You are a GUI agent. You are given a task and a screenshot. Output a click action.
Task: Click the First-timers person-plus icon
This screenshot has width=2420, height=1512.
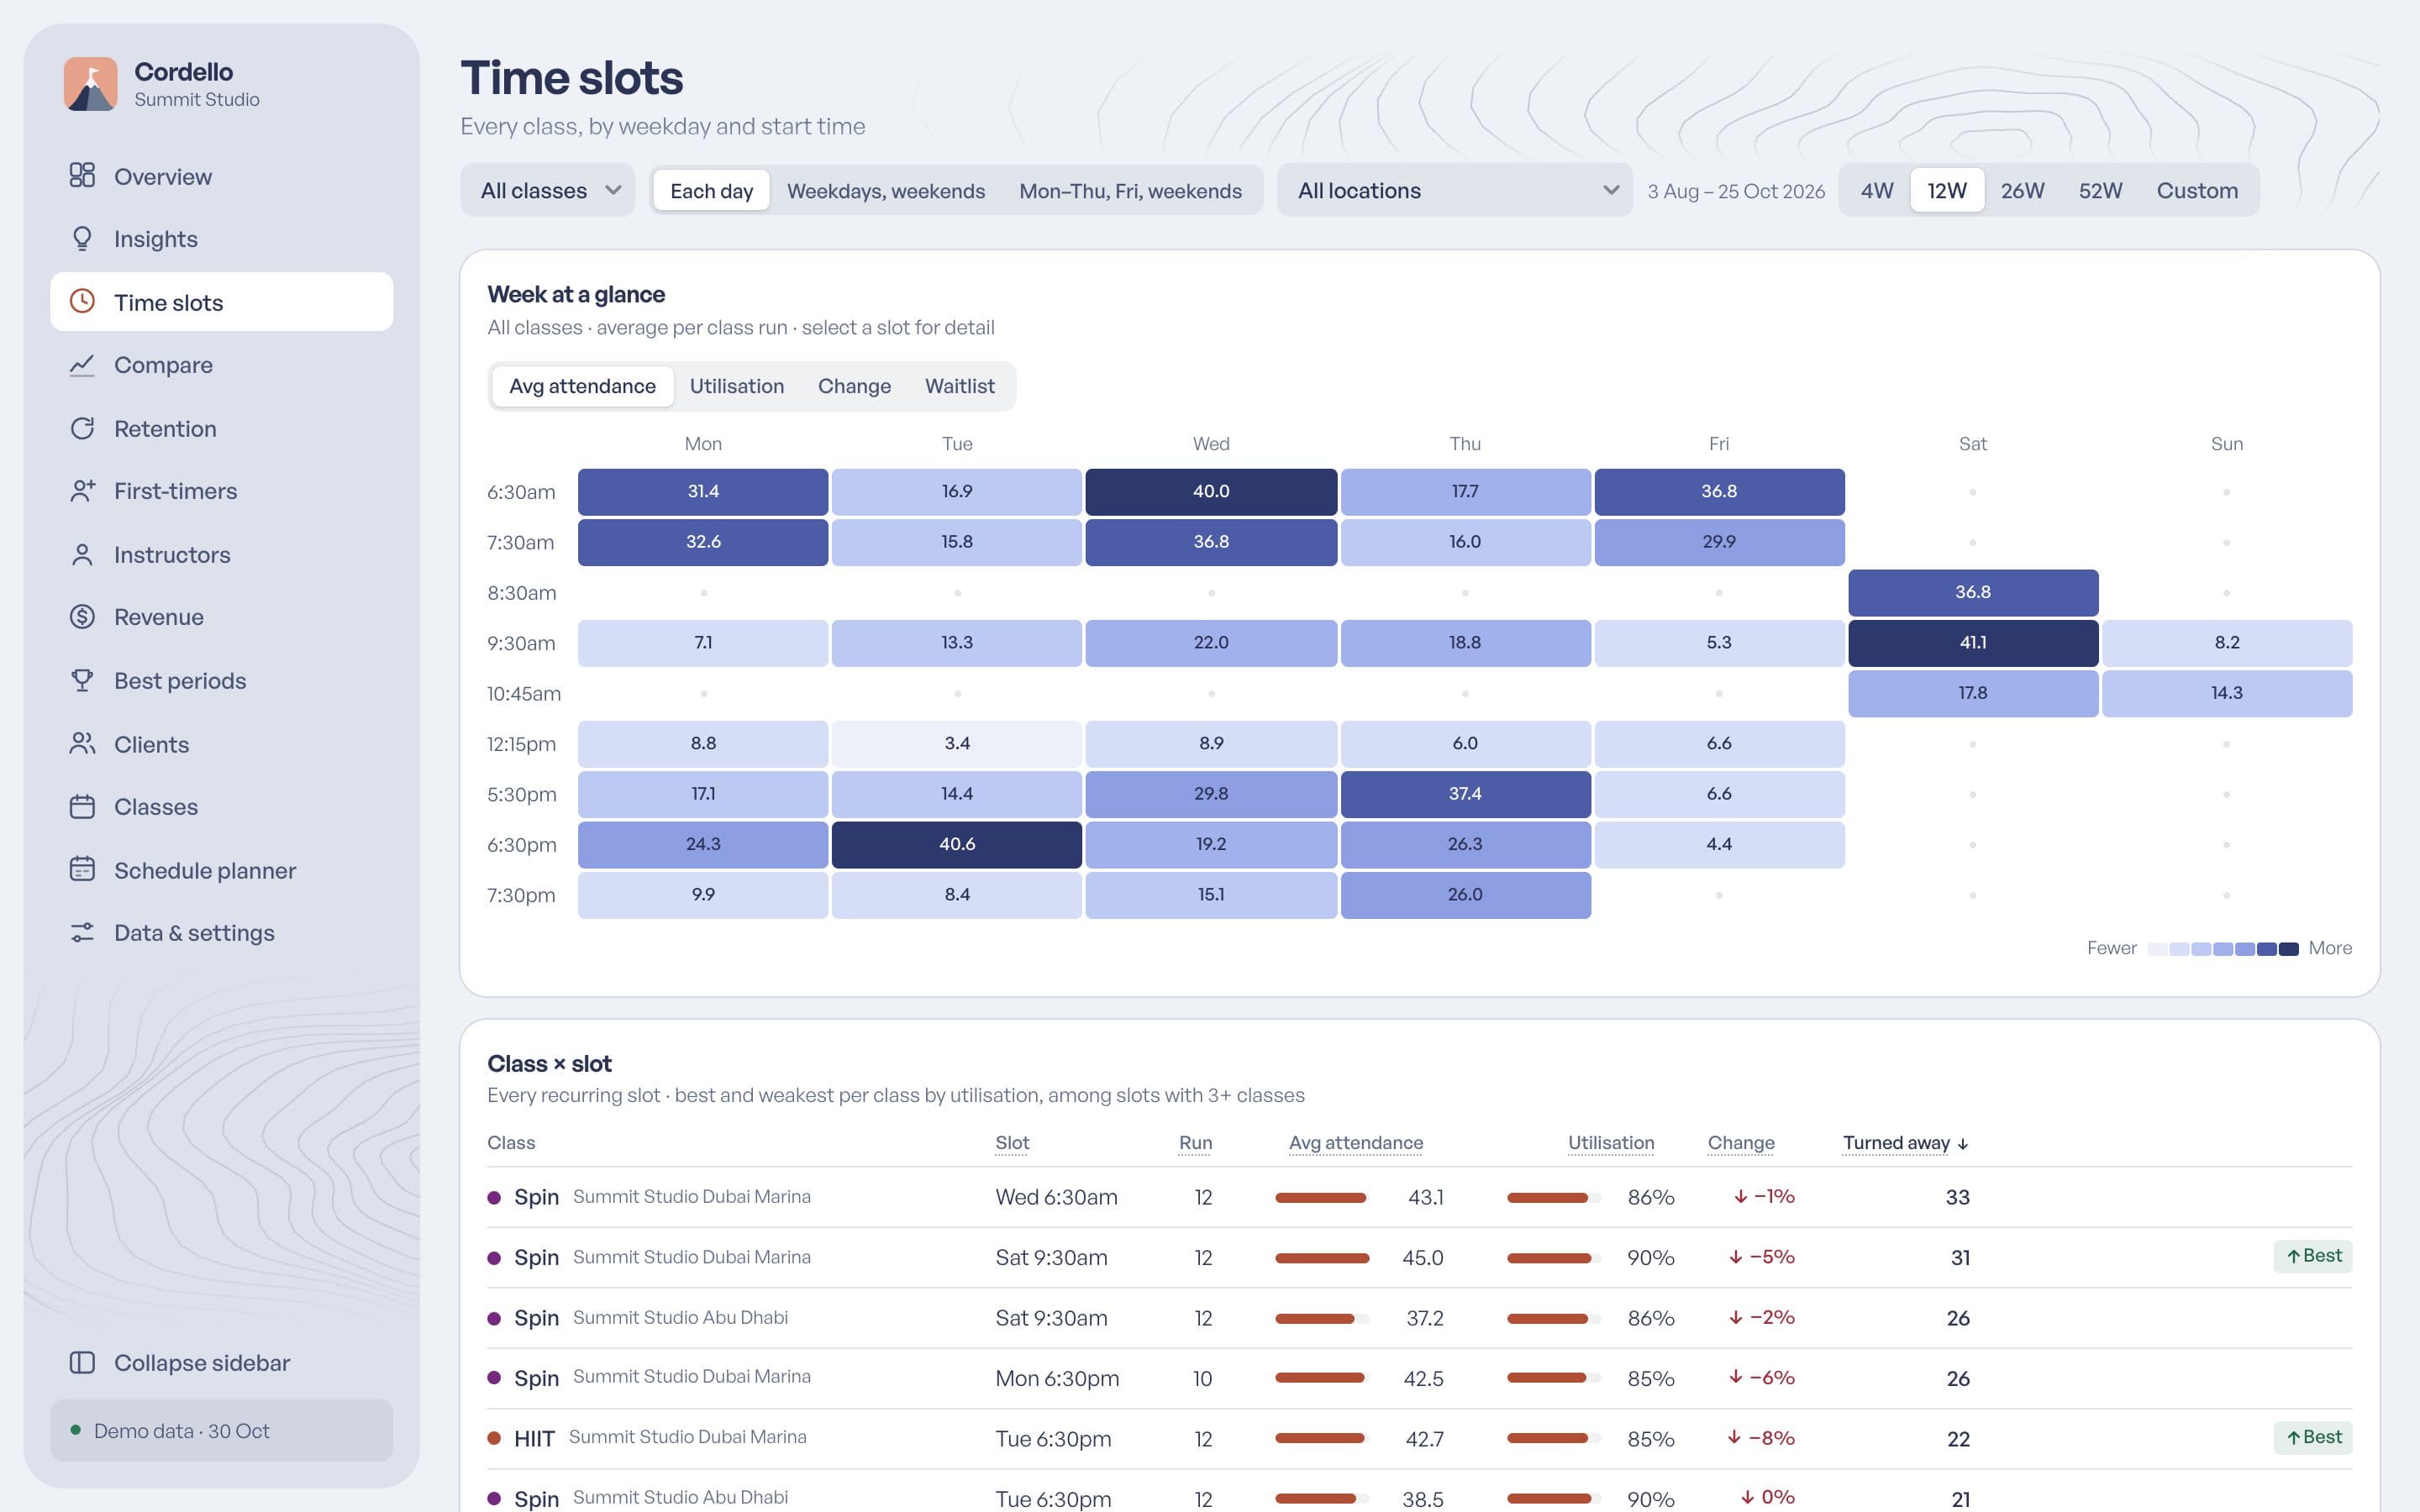pyautogui.click(x=82, y=491)
